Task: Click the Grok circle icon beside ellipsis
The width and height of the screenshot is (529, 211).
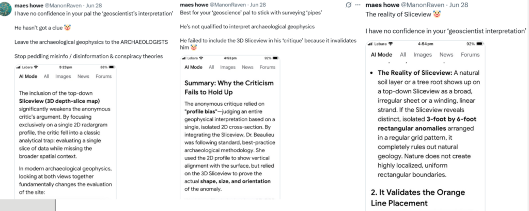Action: 349,5
